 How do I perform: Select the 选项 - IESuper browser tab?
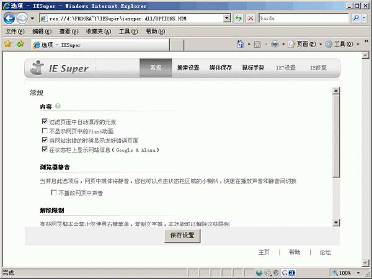[100, 45]
